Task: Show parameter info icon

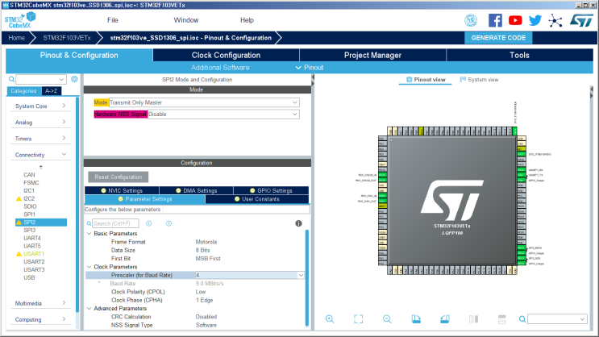Action: 299,223
